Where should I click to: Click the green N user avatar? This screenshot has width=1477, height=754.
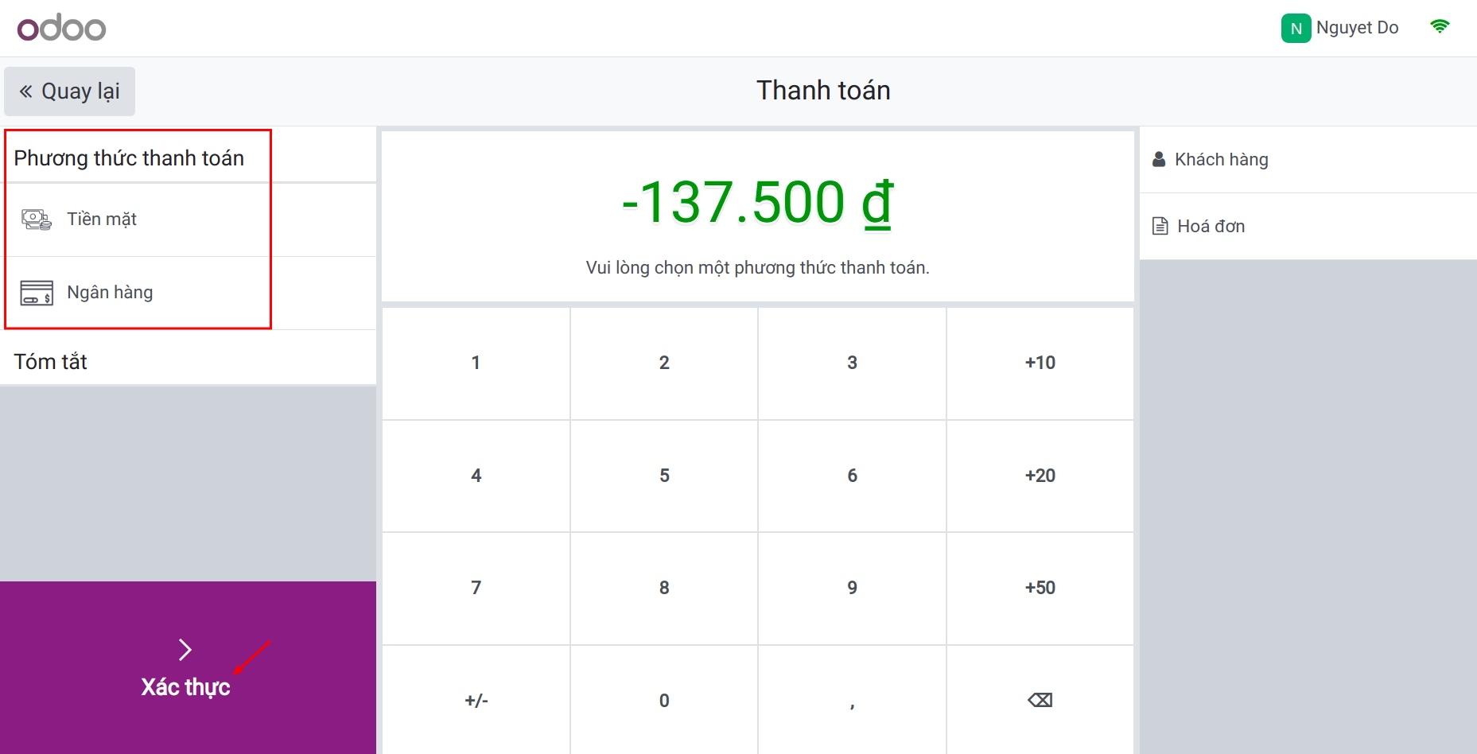1296,29
